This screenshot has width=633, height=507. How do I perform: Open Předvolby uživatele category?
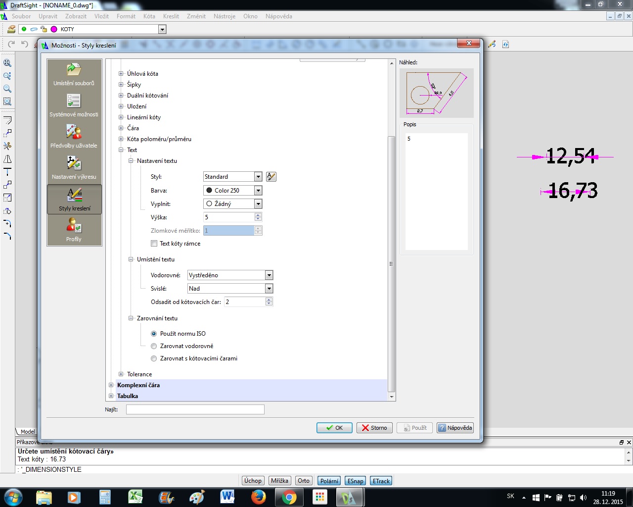(74, 137)
